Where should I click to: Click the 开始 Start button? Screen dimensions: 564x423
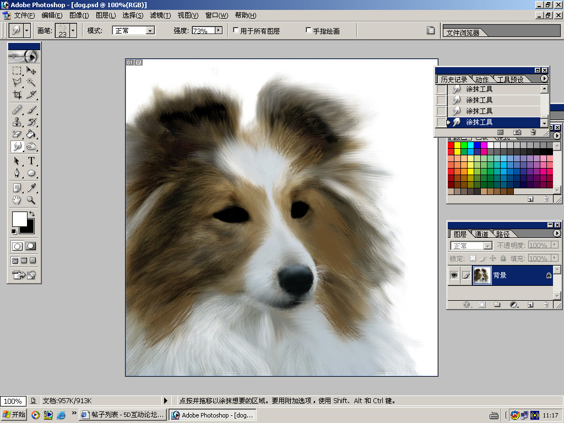click(14, 415)
